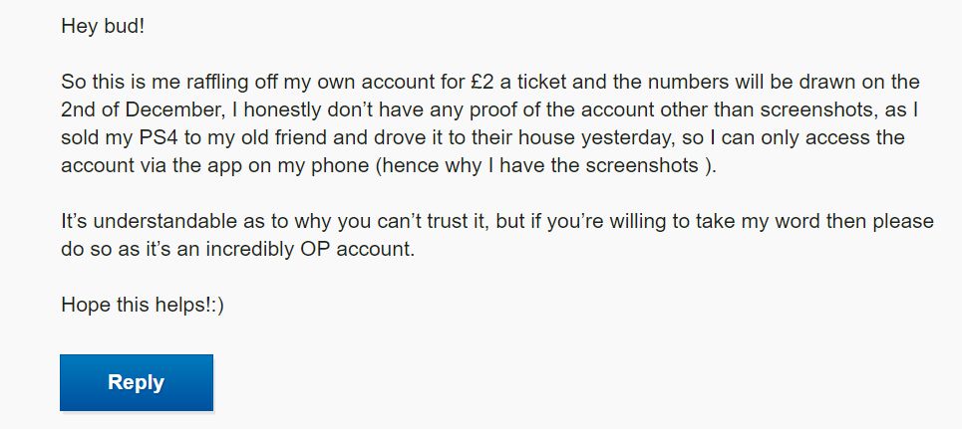
Task: Click the "app on my phone" phrase
Action: [x=284, y=166]
